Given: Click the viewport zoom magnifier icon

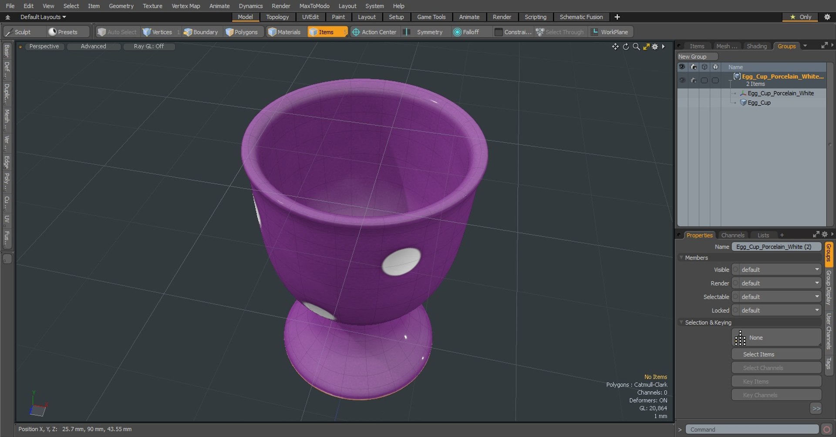Looking at the screenshot, I should 636,47.
